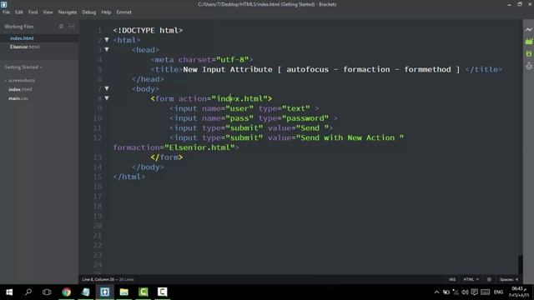
Task: Open the Navigate menu
Action: pyautogui.click(x=68, y=12)
